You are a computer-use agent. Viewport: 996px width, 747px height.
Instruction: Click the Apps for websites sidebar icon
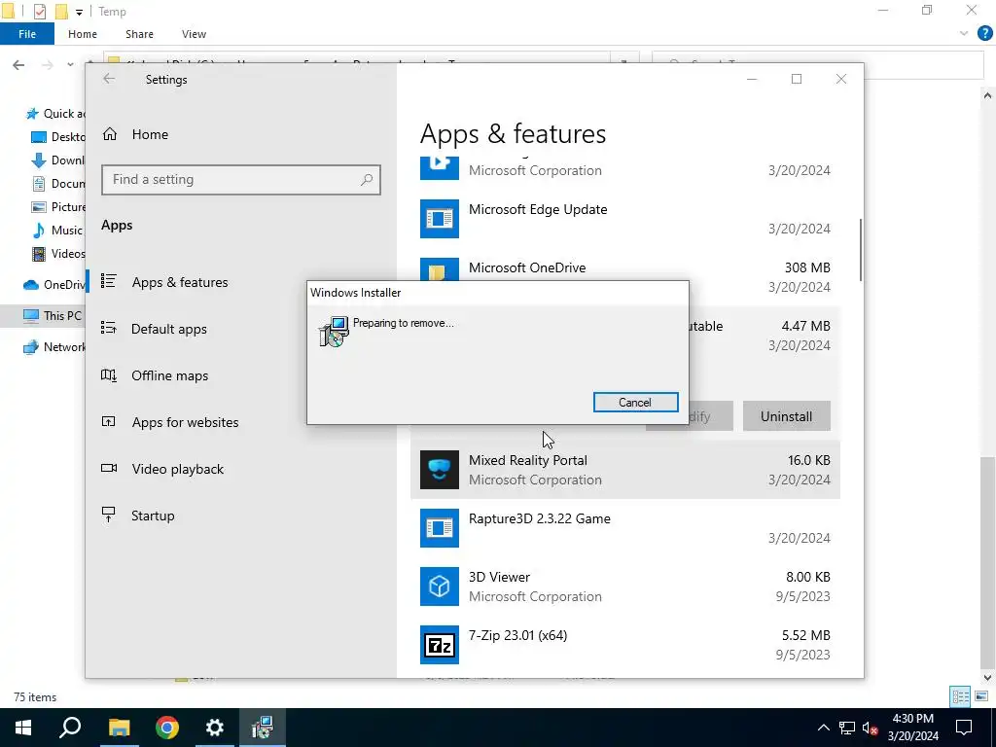pos(109,421)
